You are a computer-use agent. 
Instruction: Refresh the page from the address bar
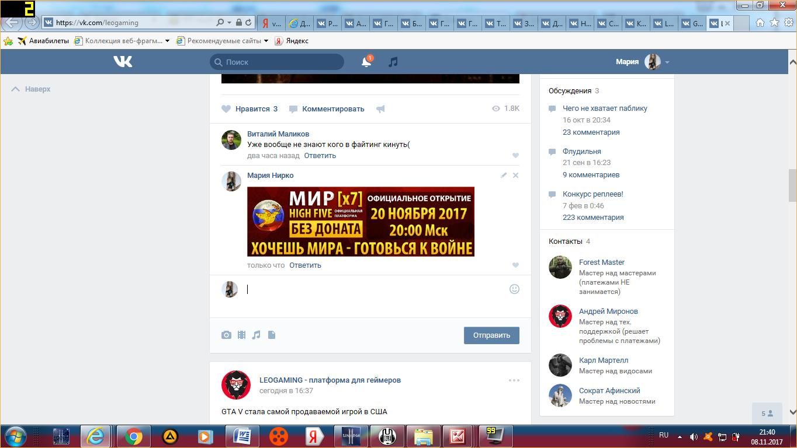coord(248,23)
